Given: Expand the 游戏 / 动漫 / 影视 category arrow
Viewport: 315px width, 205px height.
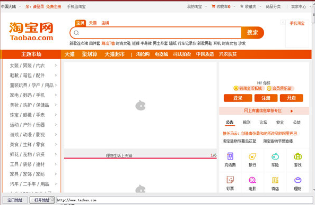Looking at the screenshot, I should pyautogui.click(x=56, y=135).
